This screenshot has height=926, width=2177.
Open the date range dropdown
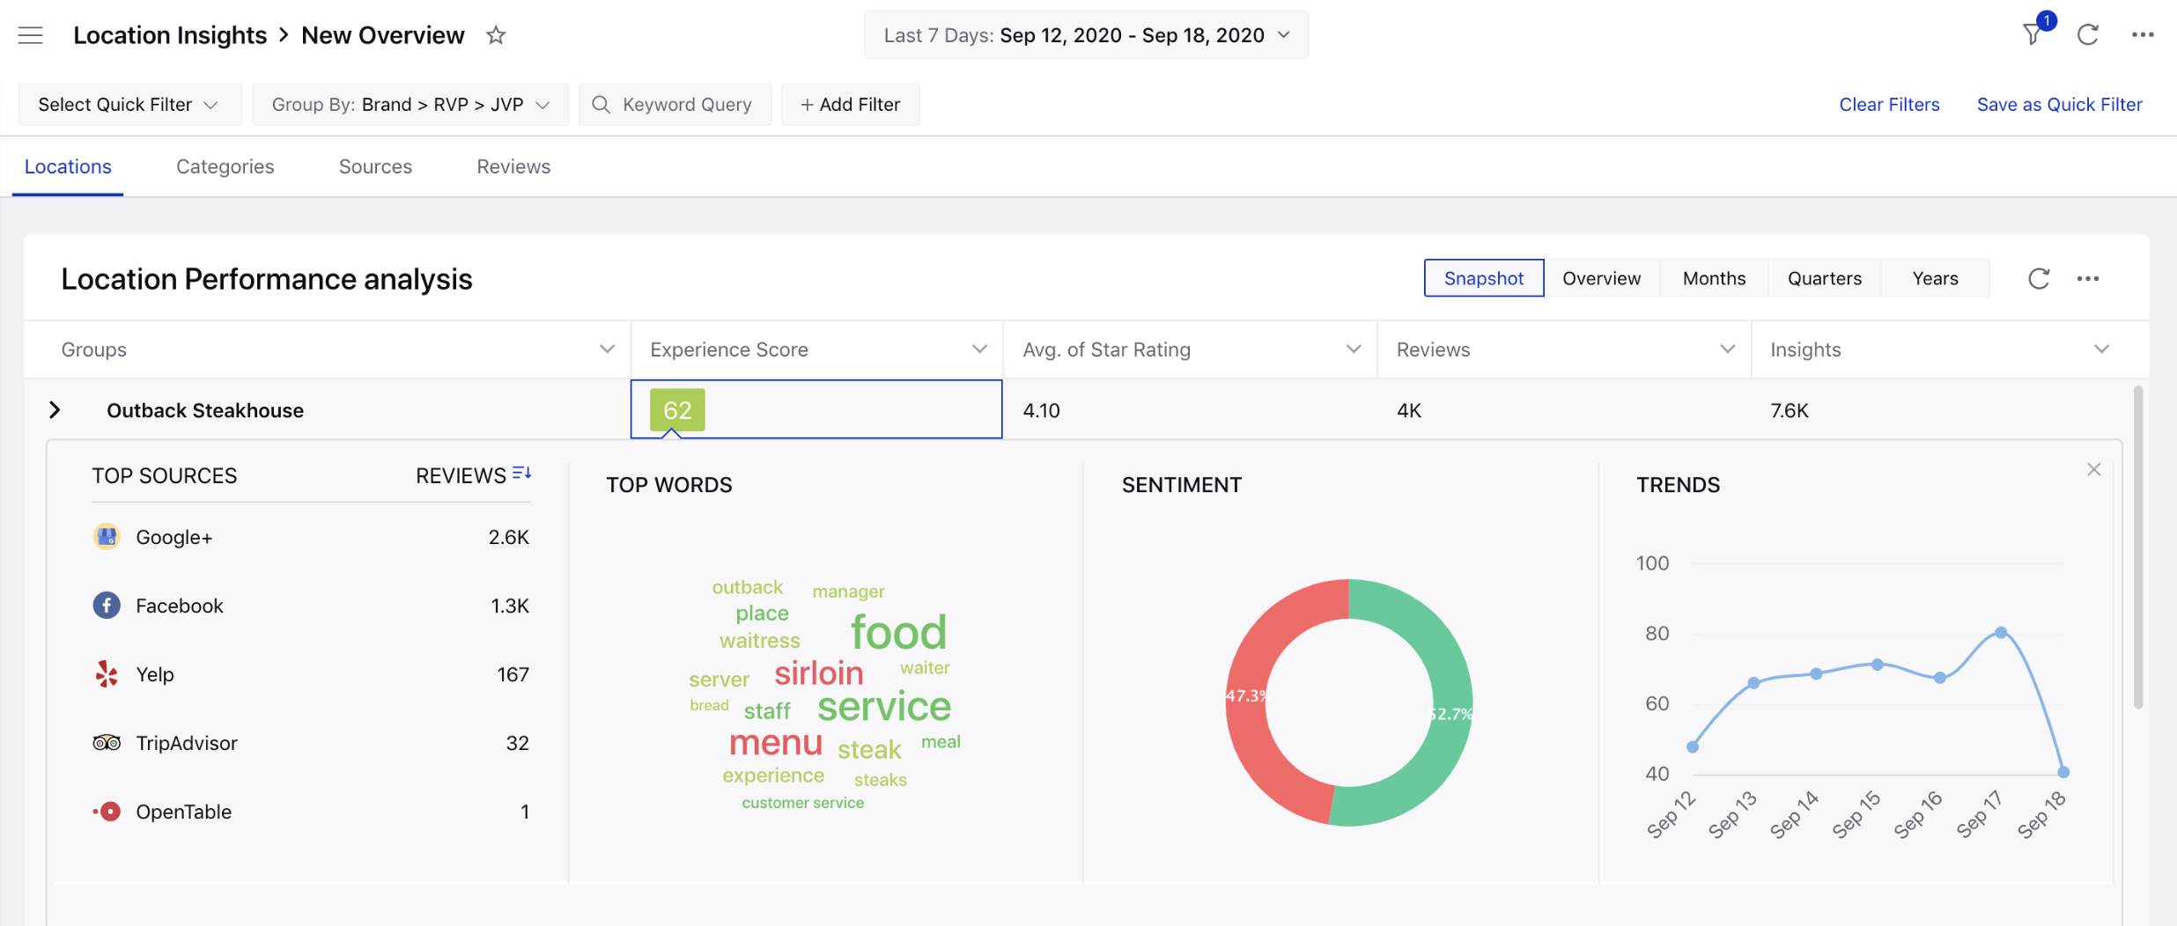1086,35
